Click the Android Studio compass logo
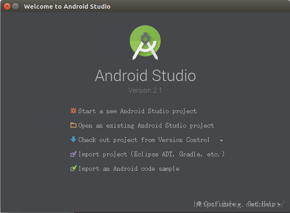 (145, 43)
